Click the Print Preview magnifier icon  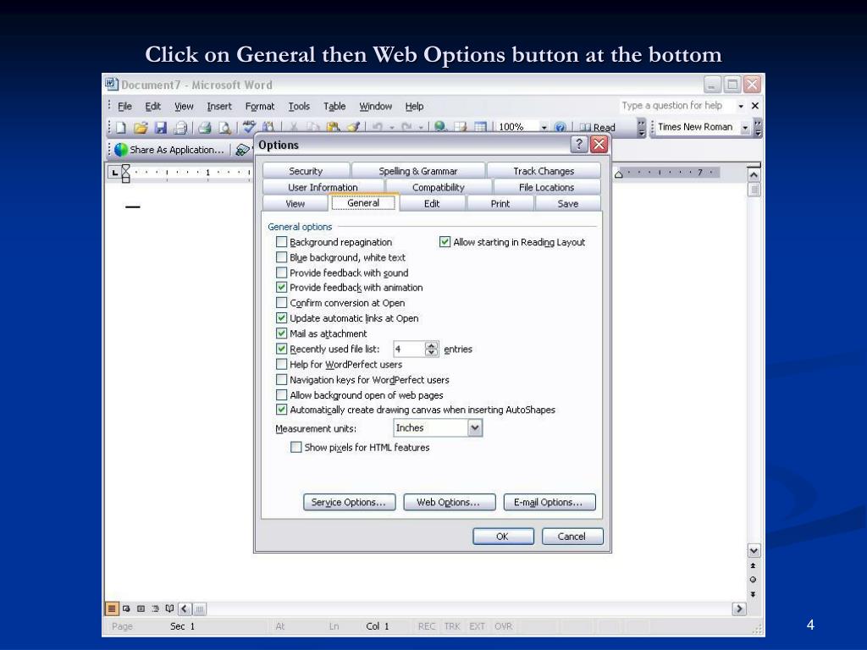[x=224, y=128]
